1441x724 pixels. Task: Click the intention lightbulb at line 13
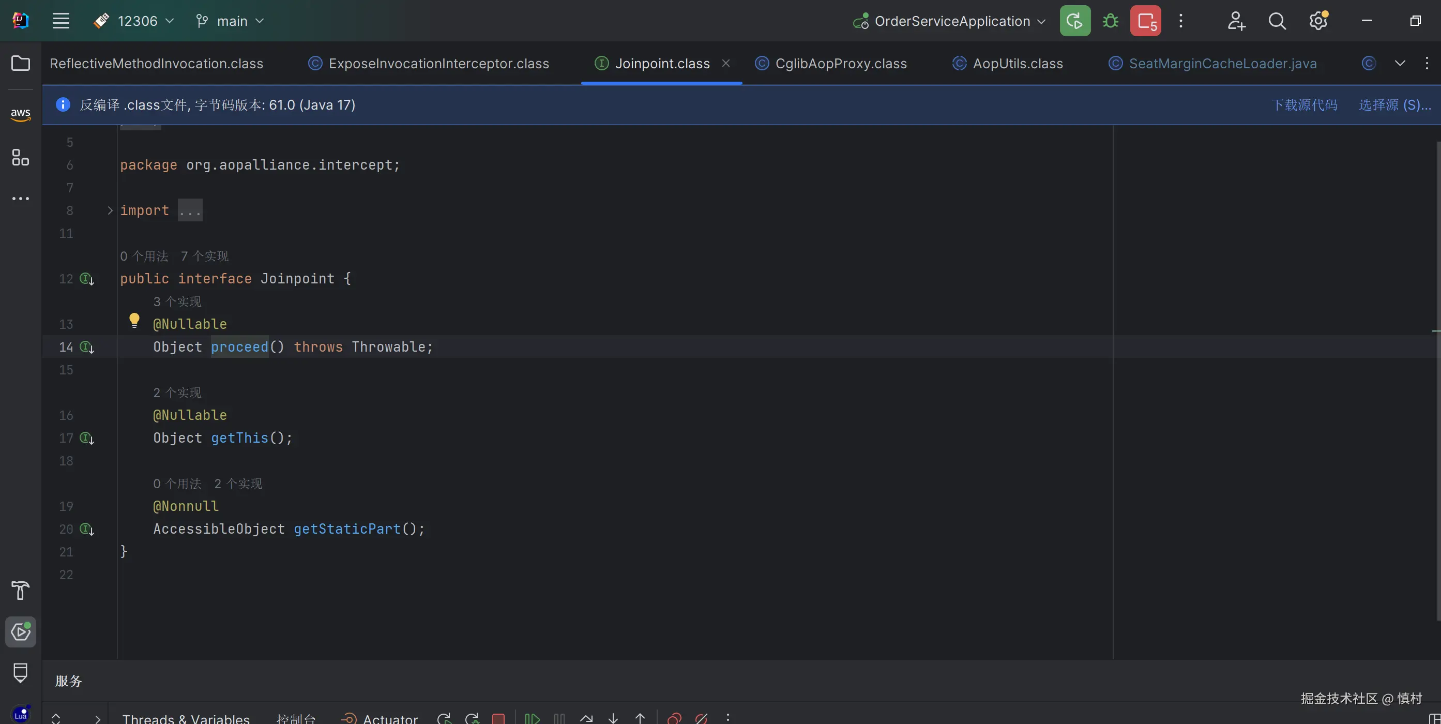coord(134,320)
